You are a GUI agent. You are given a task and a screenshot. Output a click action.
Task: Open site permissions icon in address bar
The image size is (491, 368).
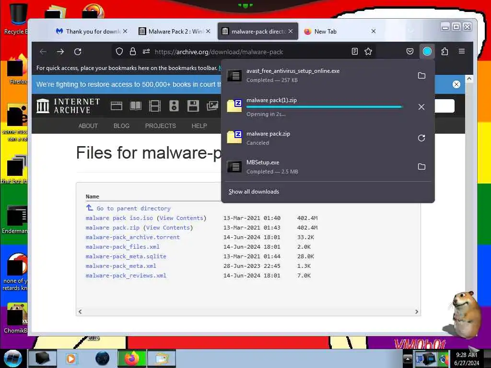pyautogui.click(x=146, y=52)
